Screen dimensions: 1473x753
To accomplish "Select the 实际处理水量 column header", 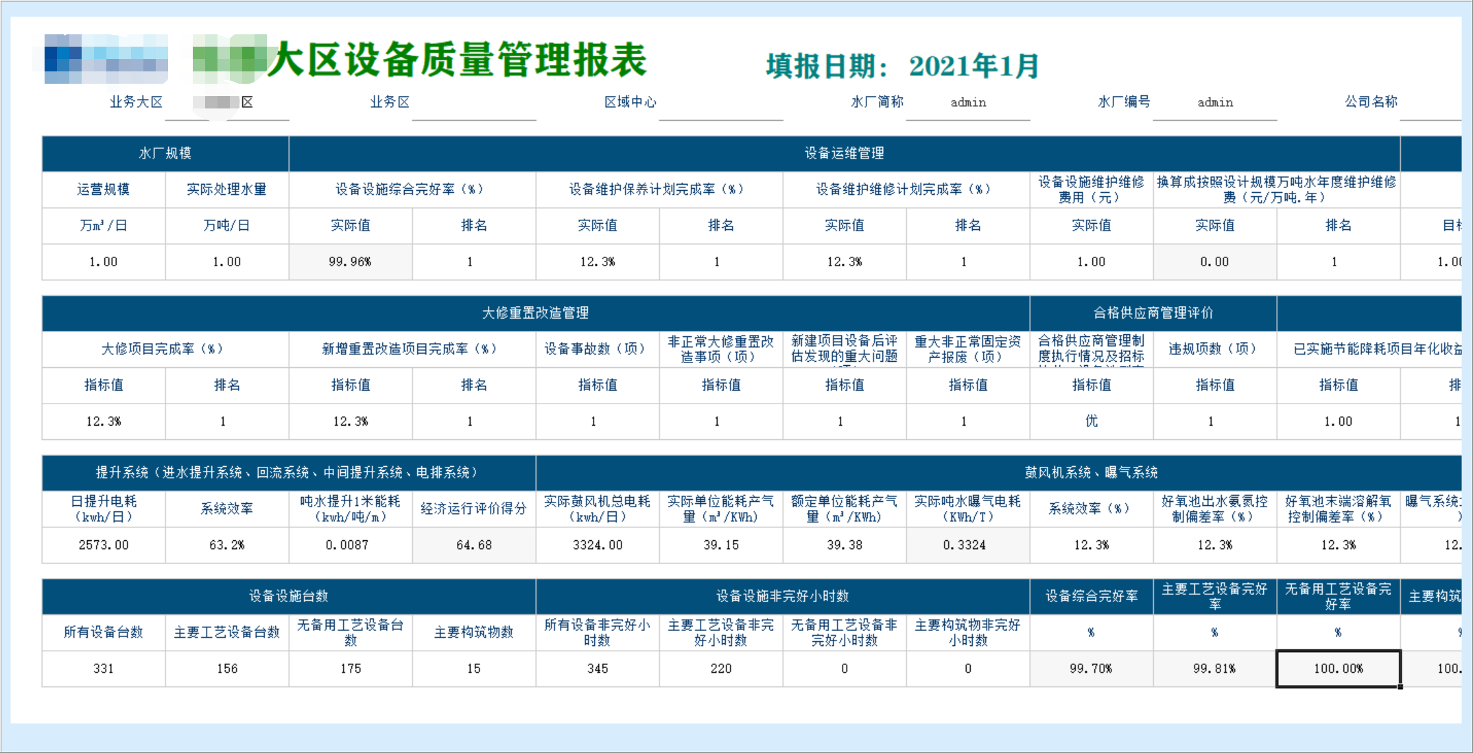I will point(227,189).
